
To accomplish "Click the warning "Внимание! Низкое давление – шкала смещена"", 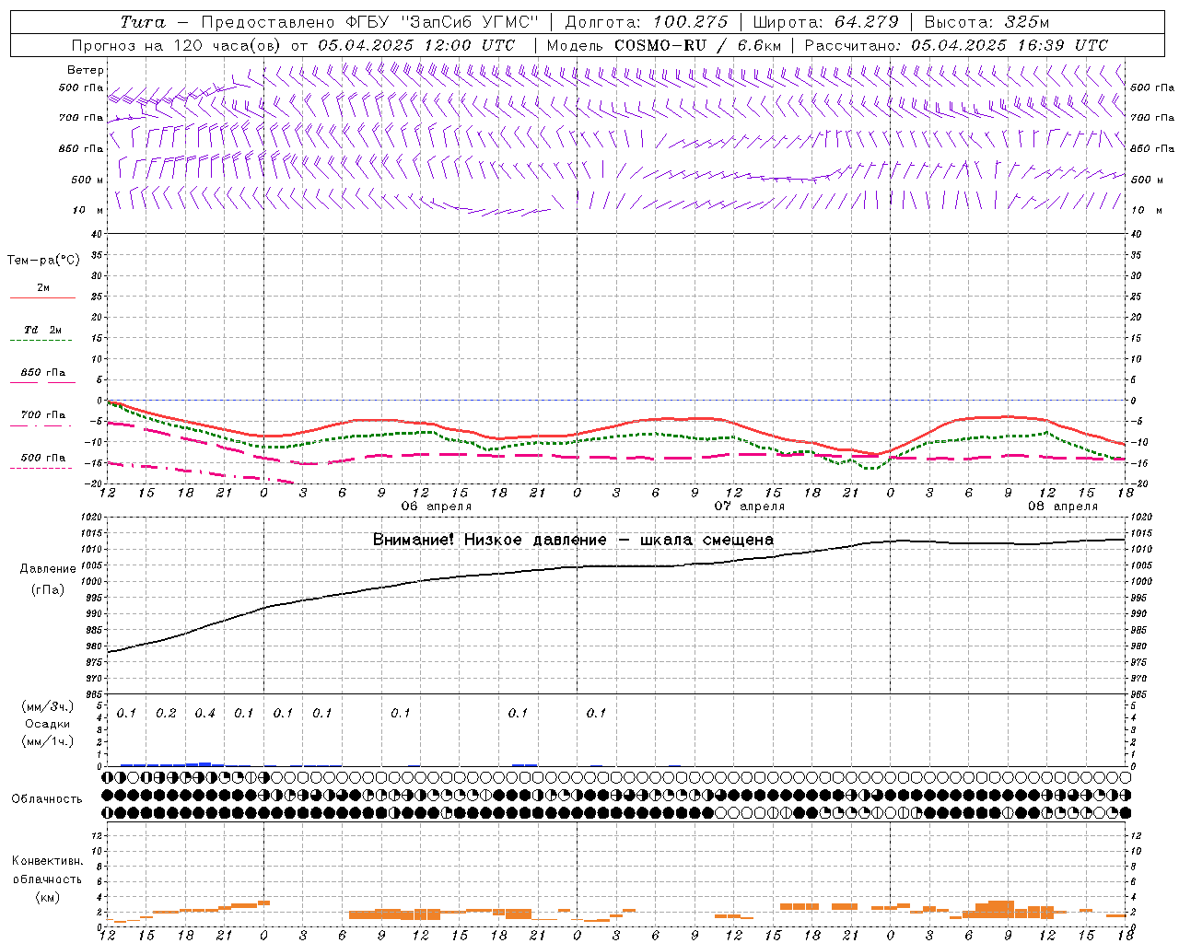I will pos(573,540).
